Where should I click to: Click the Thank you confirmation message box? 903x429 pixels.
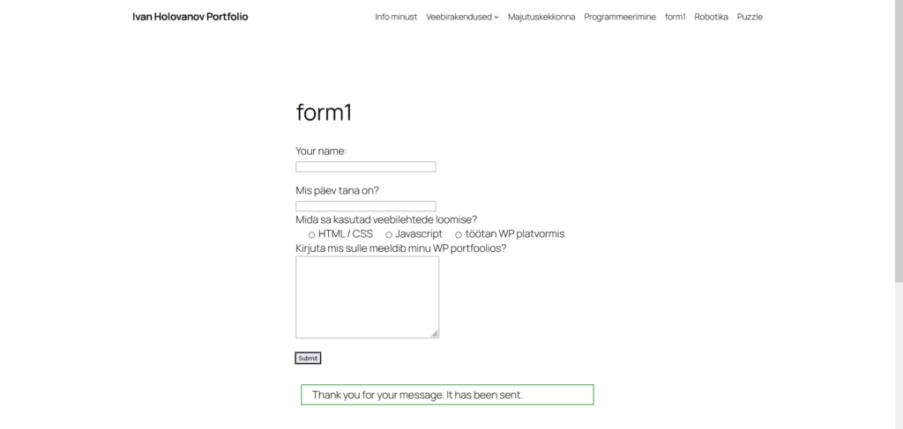coord(447,395)
